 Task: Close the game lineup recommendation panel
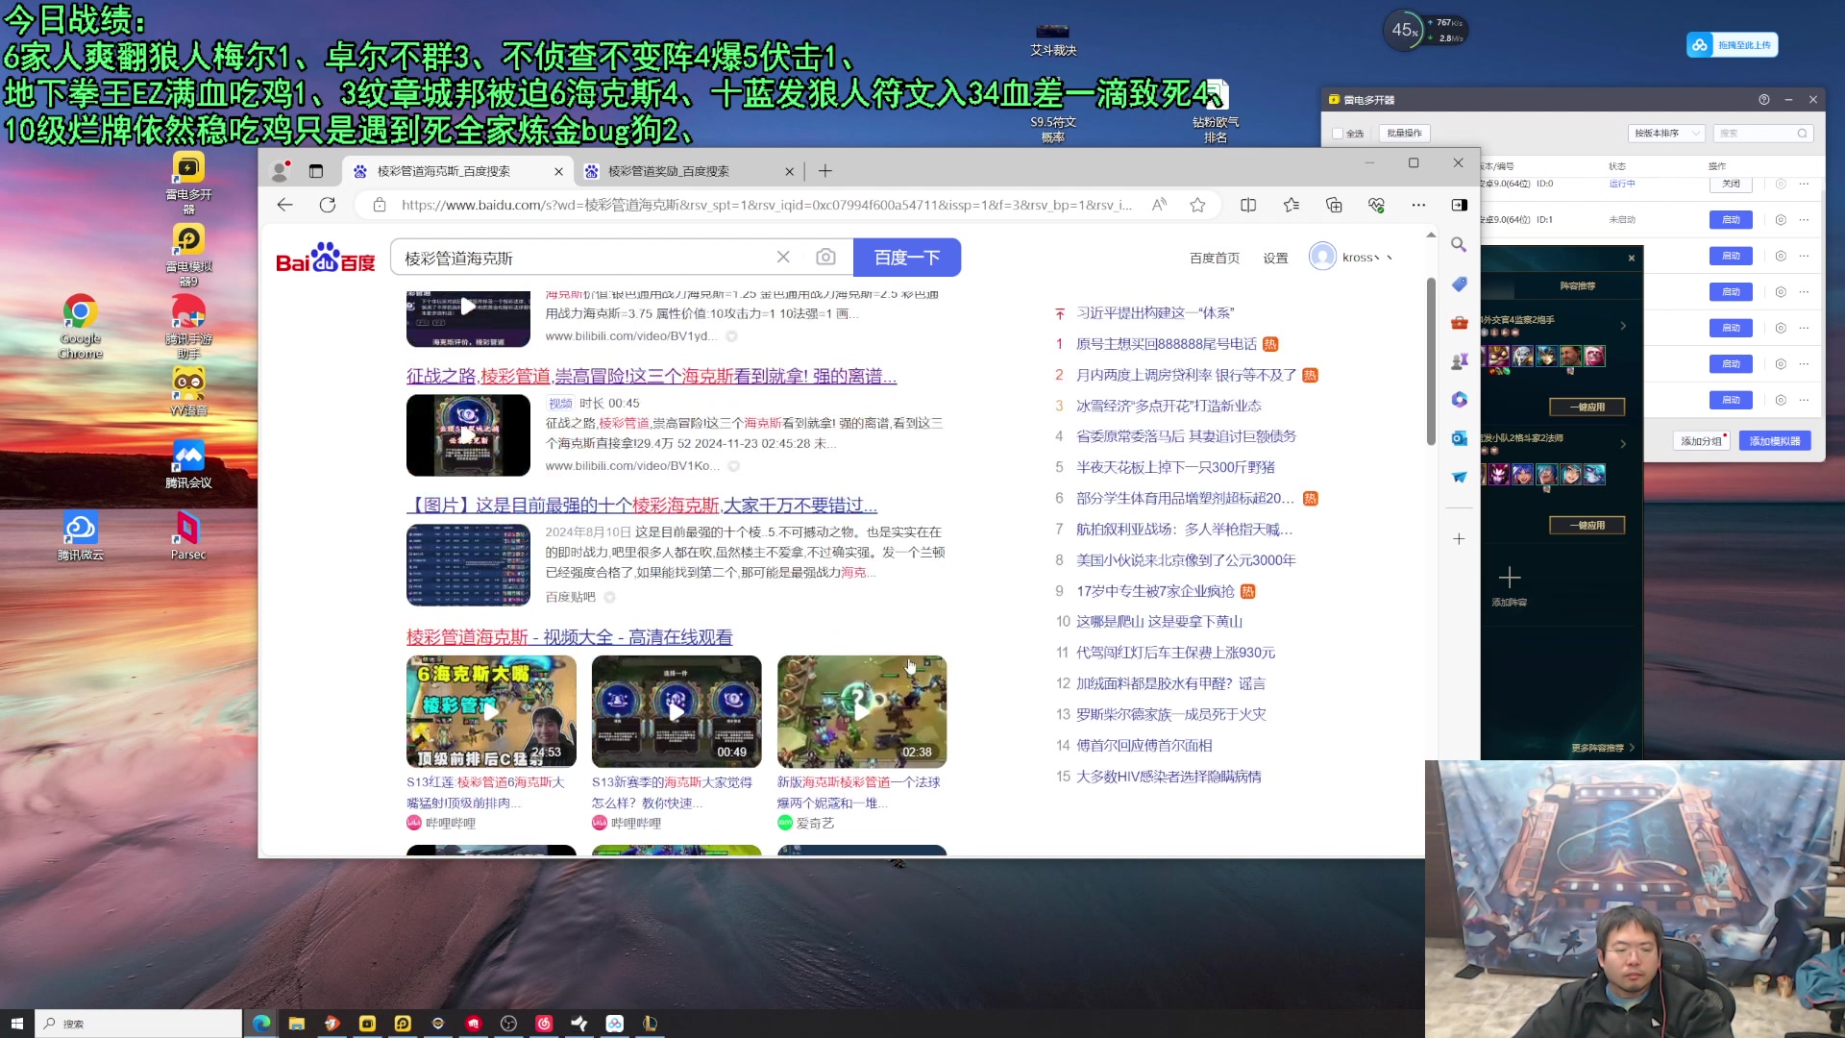pyautogui.click(x=1631, y=258)
